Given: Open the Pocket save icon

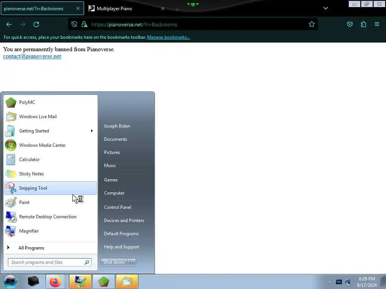Looking at the screenshot, I should coord(349,24).
